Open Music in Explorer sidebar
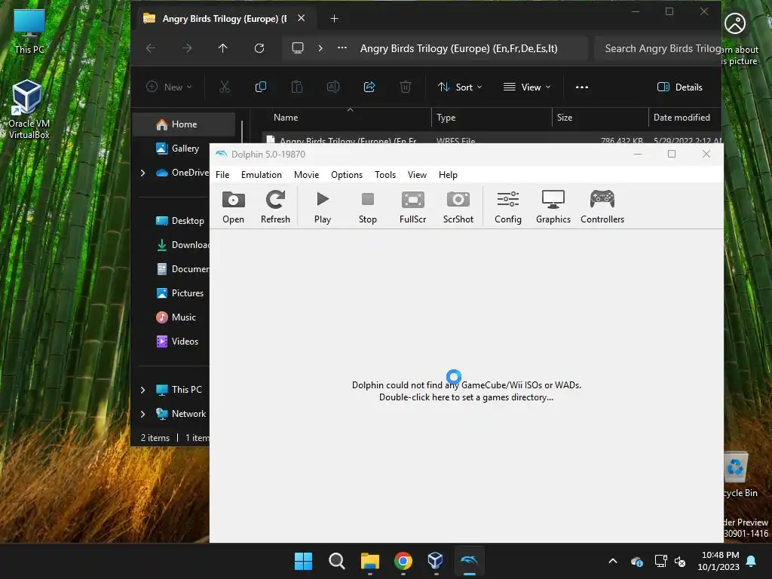The height and width of the screenshot is (579, 772). pyautogui.click(x=176, y=317)
